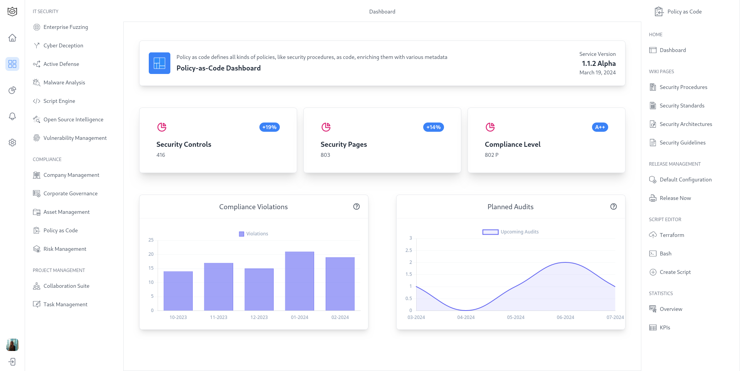Screen dimensions: 740x371
Task: Click Release Now link
Action: coord(675,198)
